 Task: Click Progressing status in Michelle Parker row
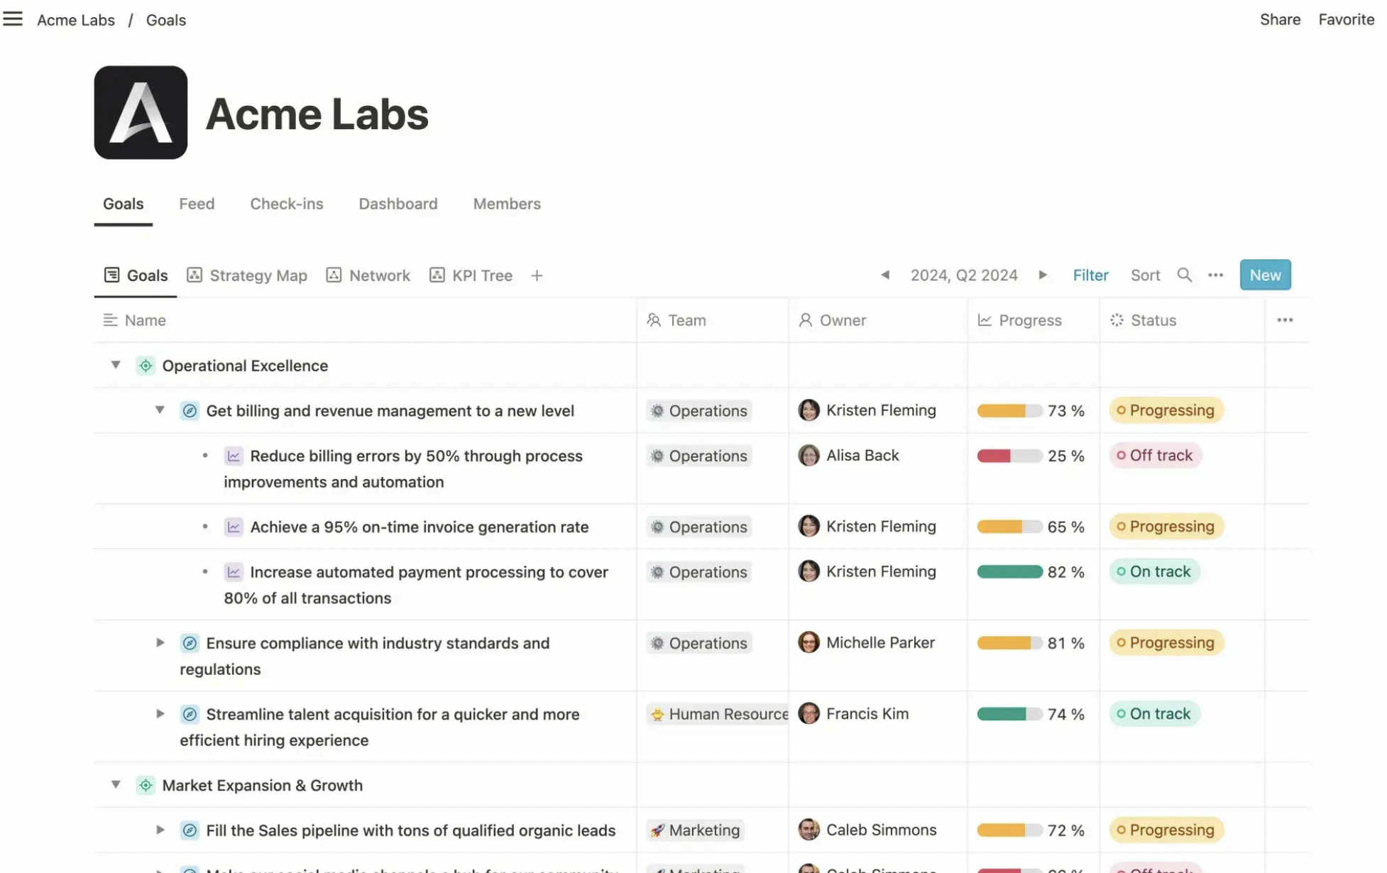(1166, 642)
